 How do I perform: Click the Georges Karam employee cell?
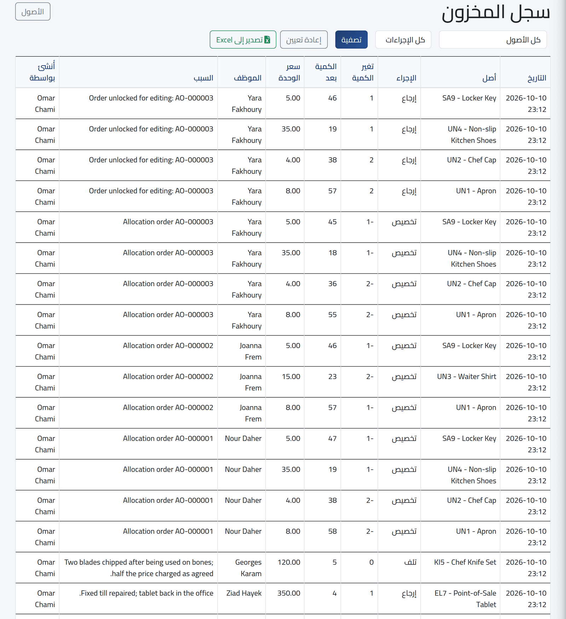pyautogui.click(x=242, y=568)
